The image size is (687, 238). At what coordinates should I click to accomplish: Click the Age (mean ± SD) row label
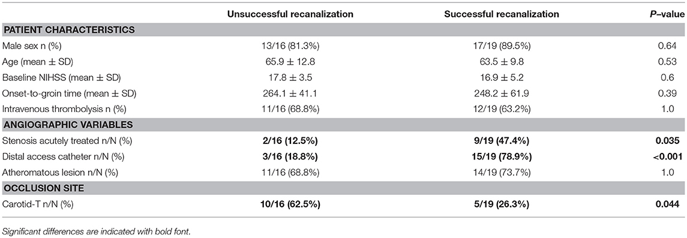click(x=35, y=62)
